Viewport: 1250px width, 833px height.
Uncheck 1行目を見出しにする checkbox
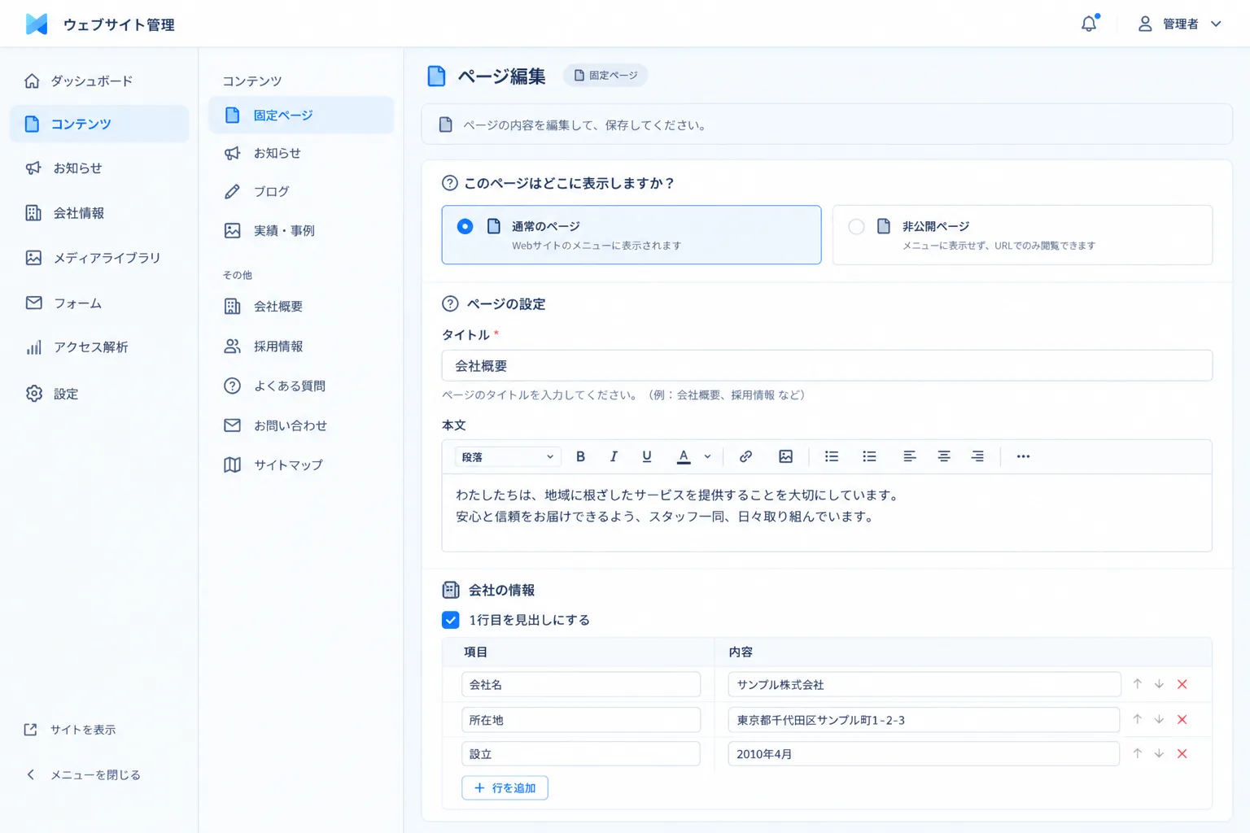click(450, 620)
